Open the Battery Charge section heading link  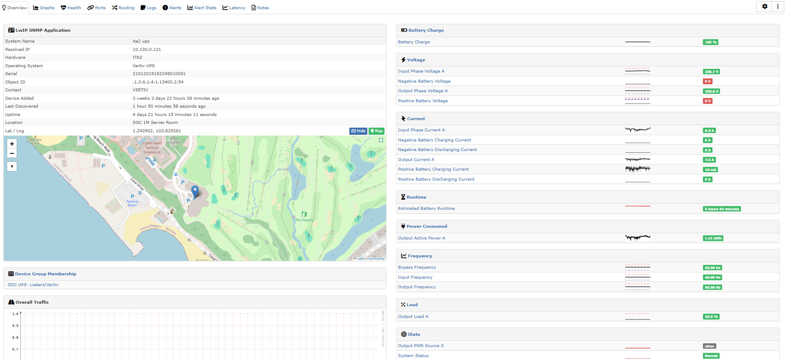[x=426, y=30]
